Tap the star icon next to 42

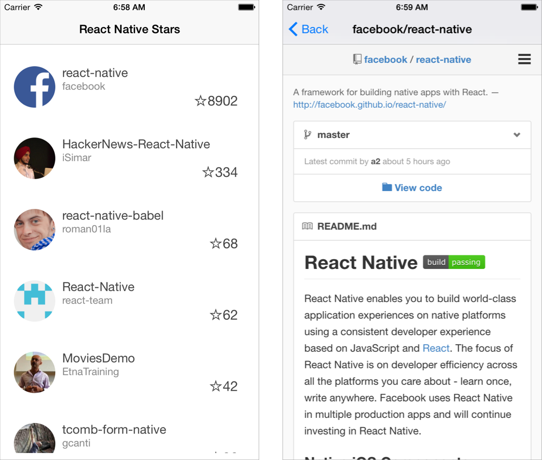216,386
